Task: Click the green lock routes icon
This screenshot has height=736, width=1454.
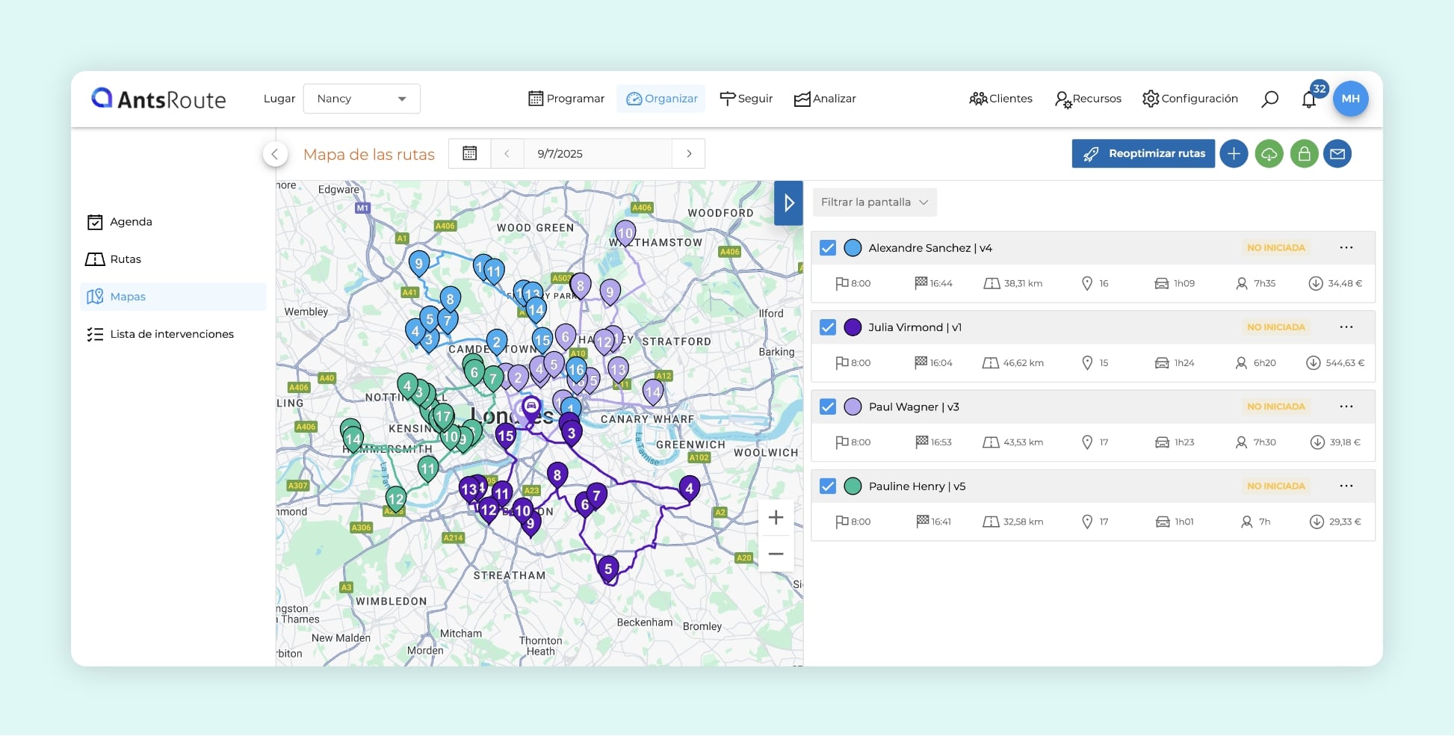Action: 1304,154
